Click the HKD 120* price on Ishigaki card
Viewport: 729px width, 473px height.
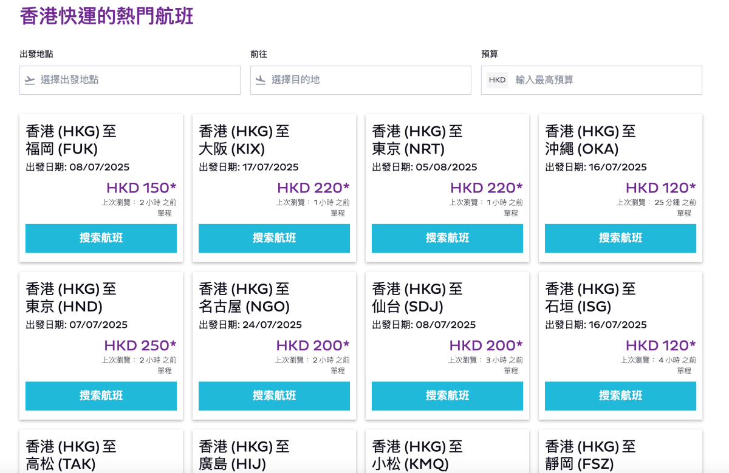click(661, 345)
